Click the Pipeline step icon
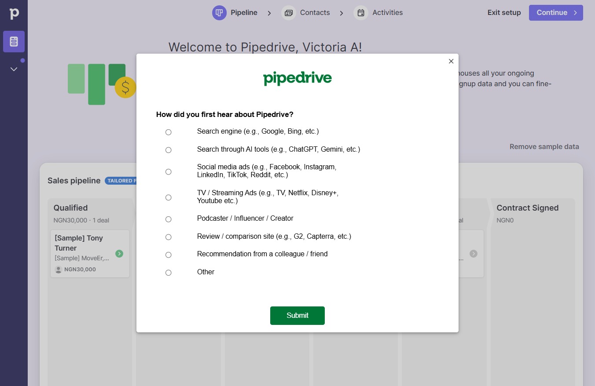Screen dimensions: 595x386 [219, 13]
